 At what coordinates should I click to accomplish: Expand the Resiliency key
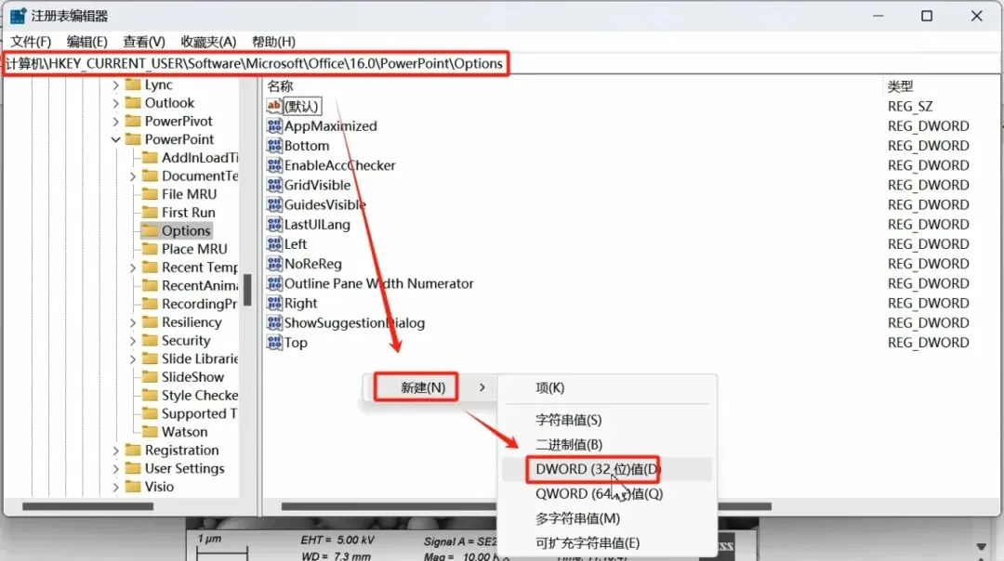[133, 322]
